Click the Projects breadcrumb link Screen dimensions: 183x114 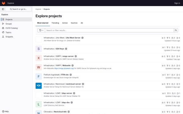pyautogui.click(x=47, y=9)
